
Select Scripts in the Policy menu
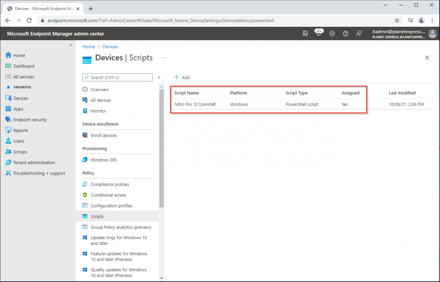click(117, 216)
